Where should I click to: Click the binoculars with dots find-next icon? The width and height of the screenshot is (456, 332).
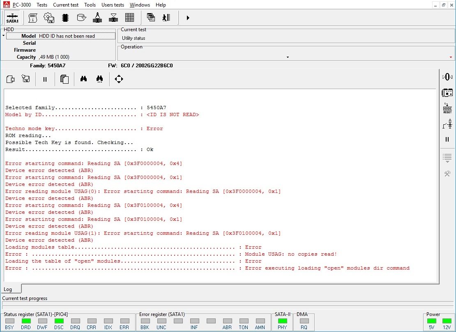click(99, 79)
